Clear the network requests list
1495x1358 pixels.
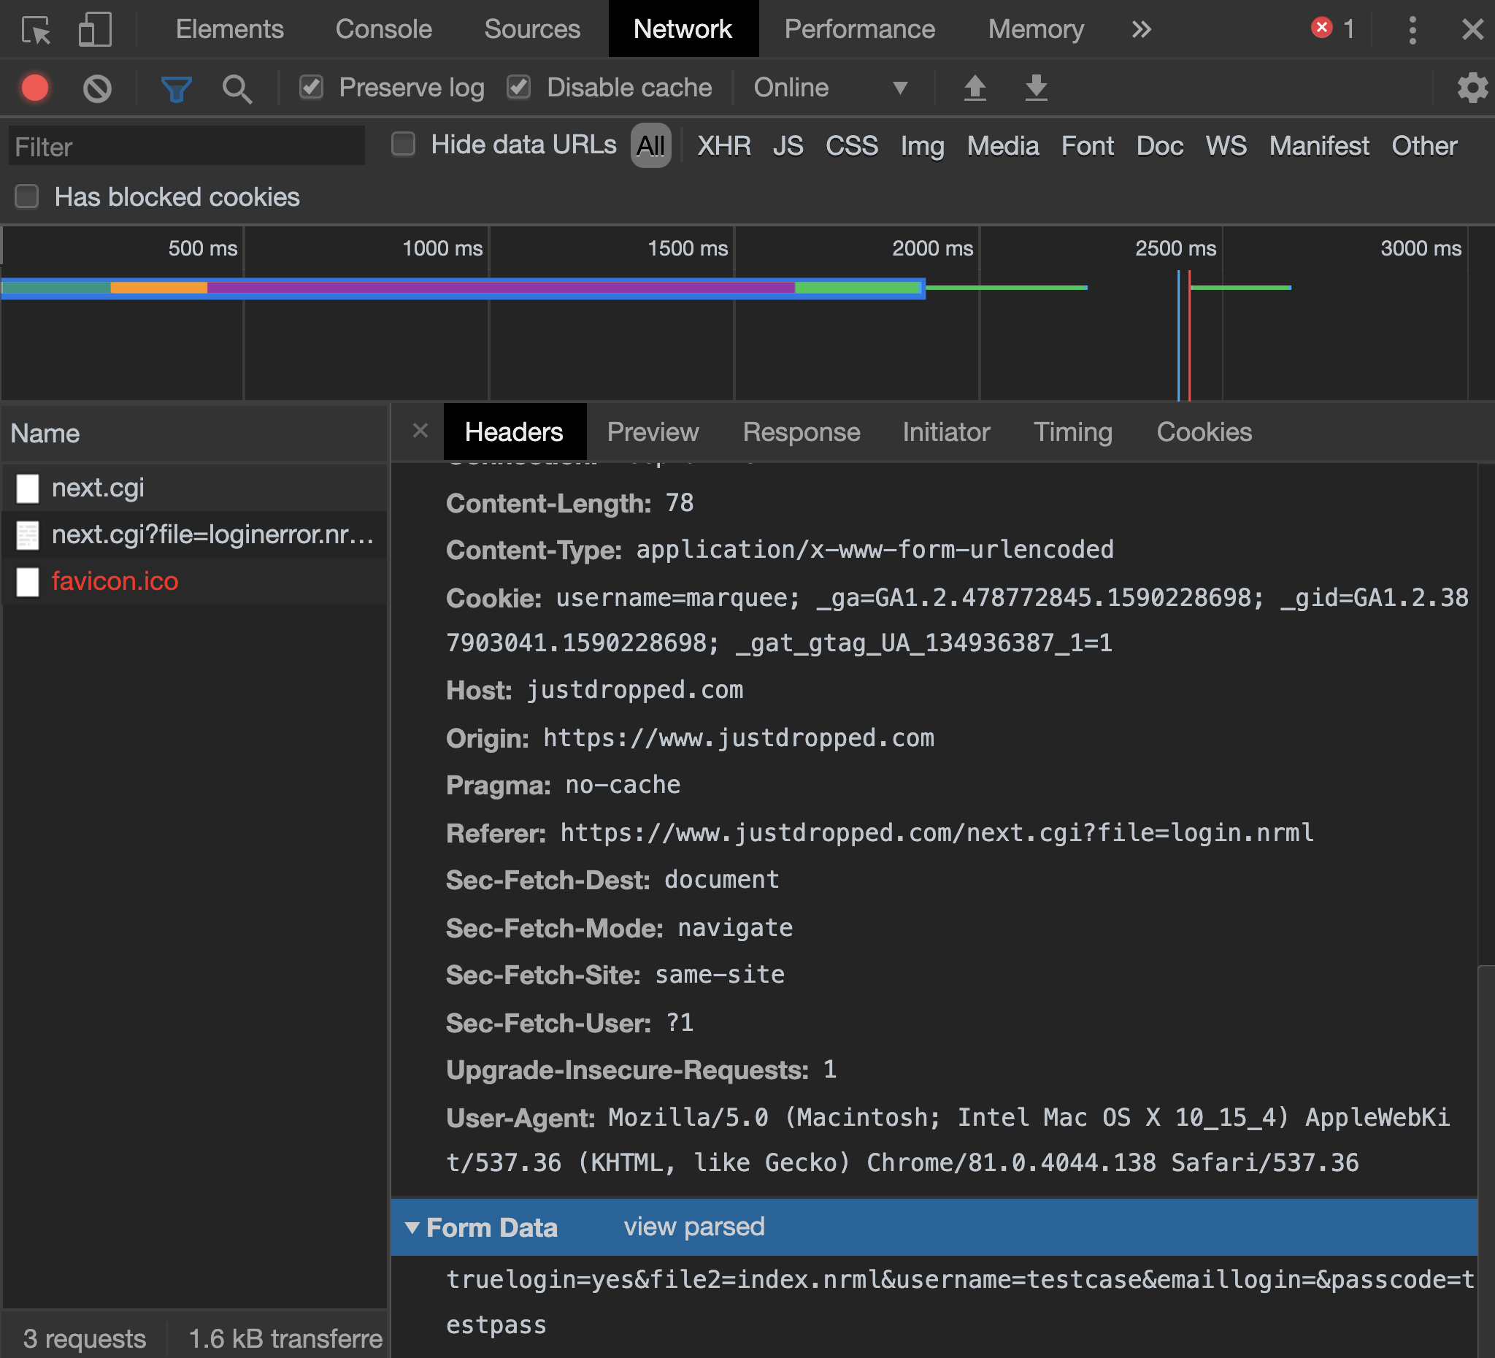point(97,88)
